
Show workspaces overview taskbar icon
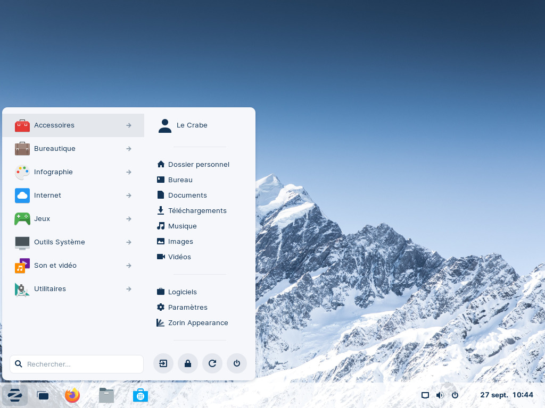click(43, 395)
